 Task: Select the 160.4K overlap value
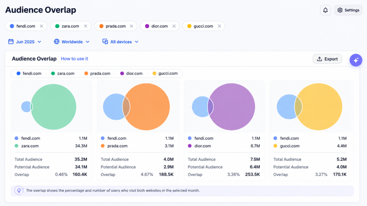tap(80, 175)
